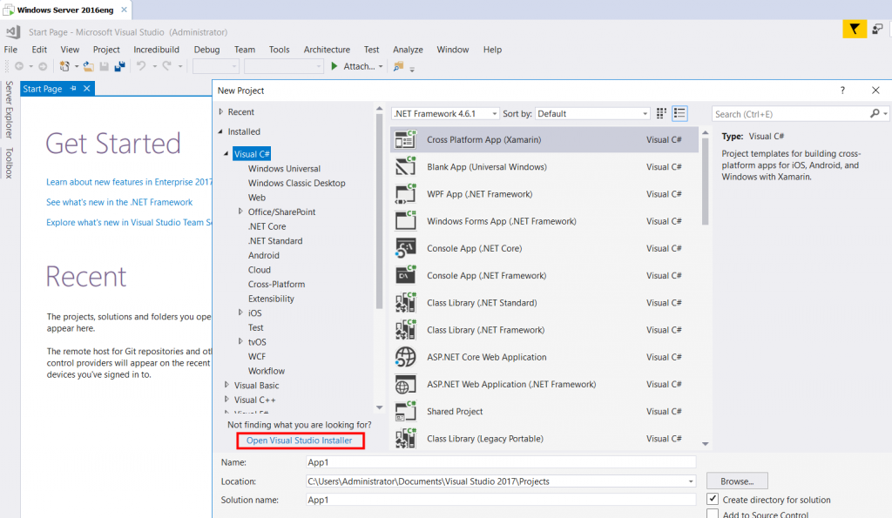Click the notifications icon beside the flag

point(877,29)
